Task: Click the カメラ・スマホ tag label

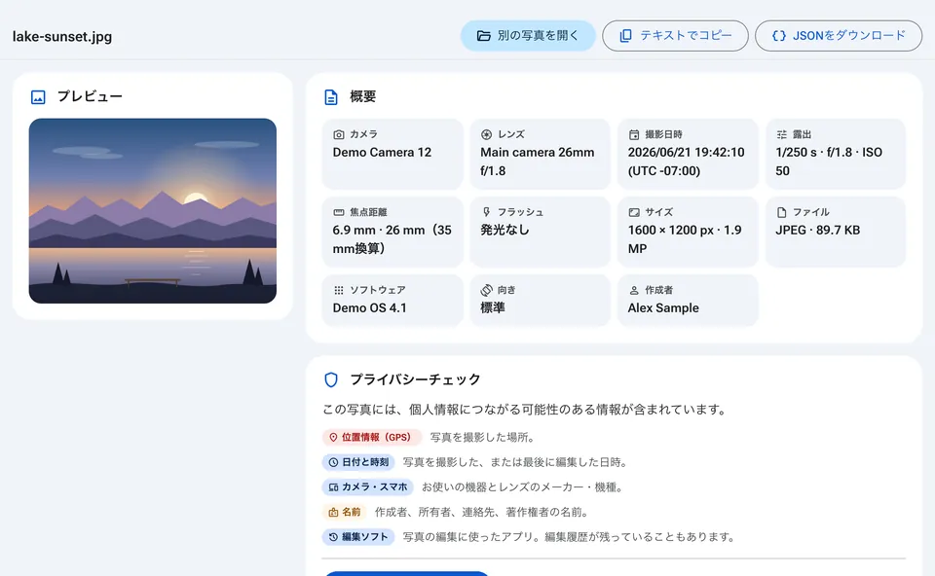Action: click(x=374, y=487)
